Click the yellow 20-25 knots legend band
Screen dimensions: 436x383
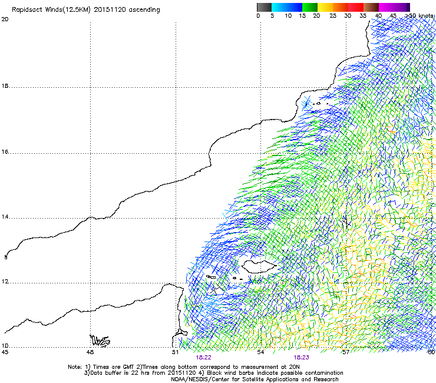[325, 7]
